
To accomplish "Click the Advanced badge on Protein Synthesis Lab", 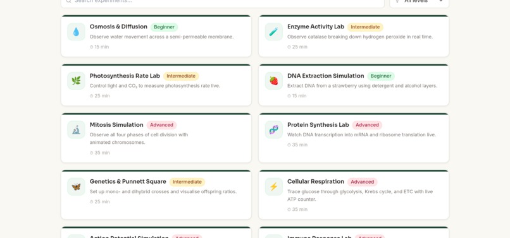I will (x=367, y=125).
